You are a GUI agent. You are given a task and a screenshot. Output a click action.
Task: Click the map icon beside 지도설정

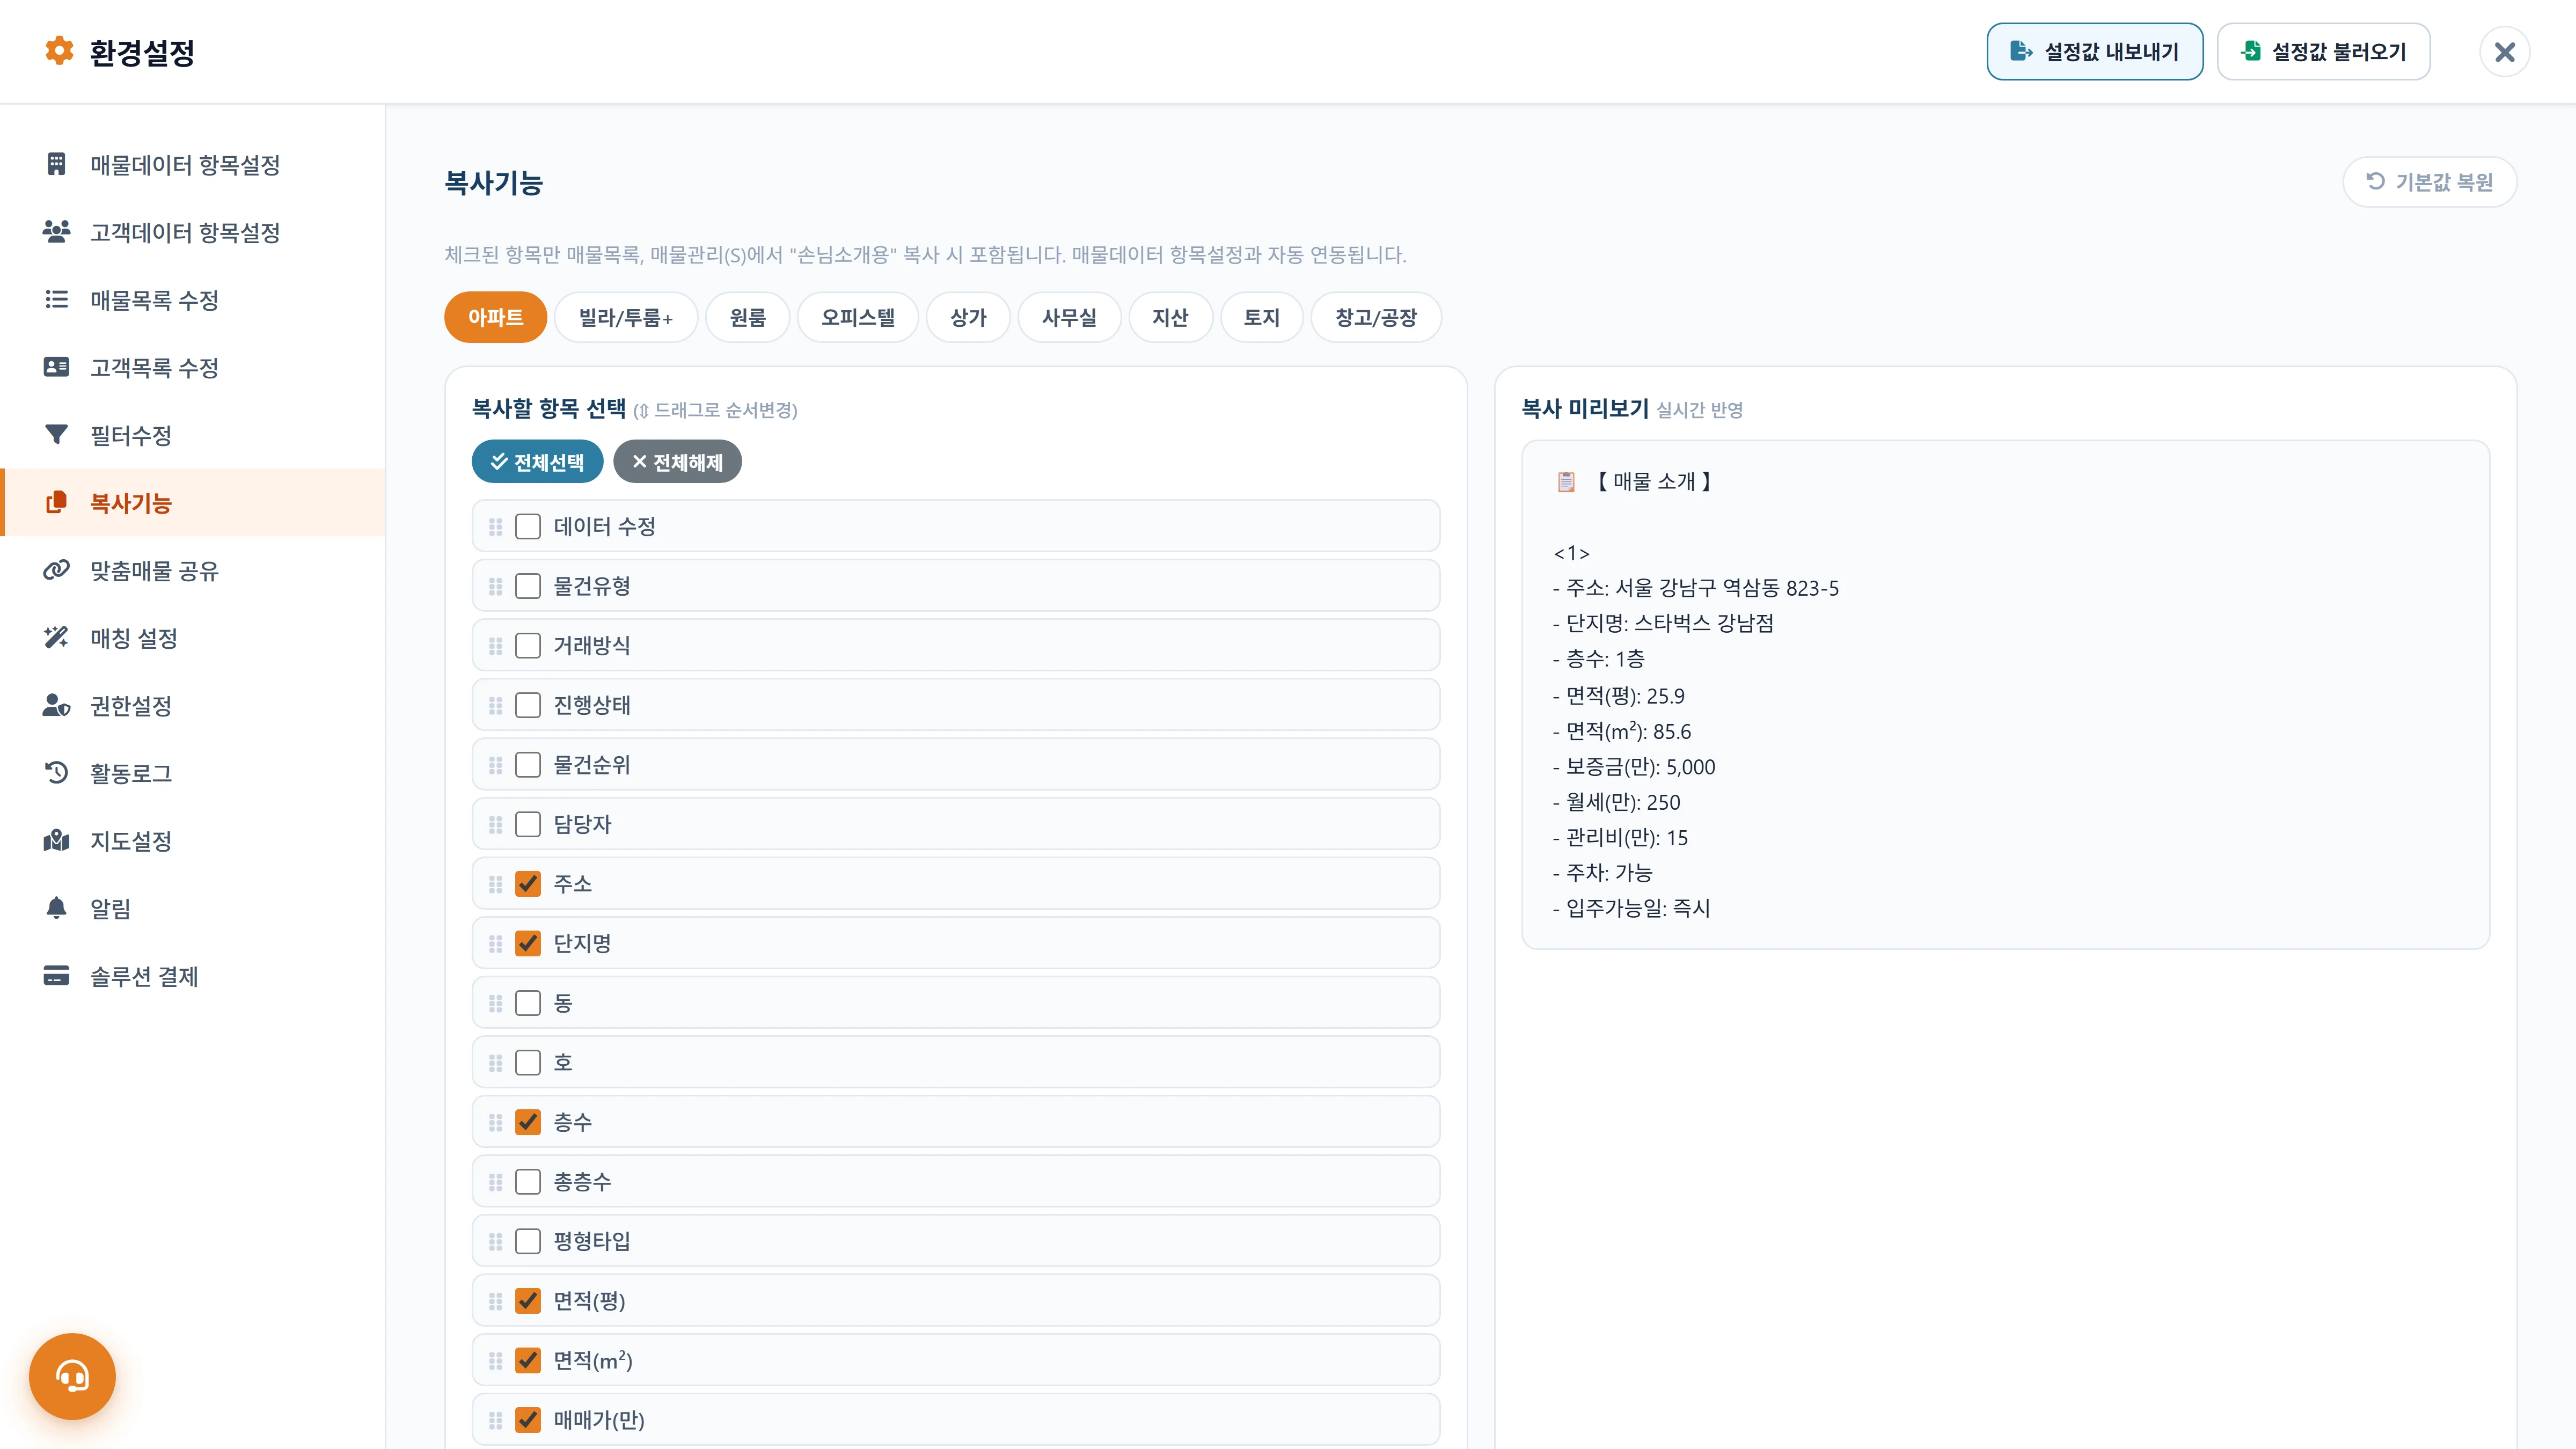(56, 840)
